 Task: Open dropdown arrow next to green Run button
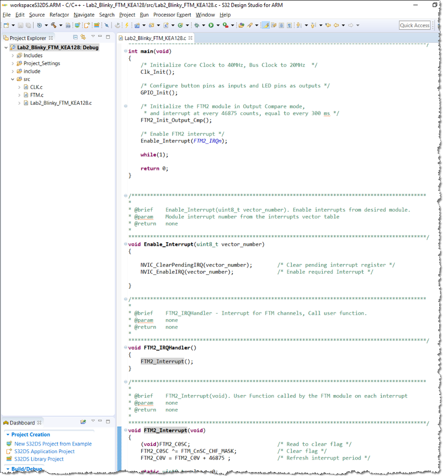tap(217, 25)
